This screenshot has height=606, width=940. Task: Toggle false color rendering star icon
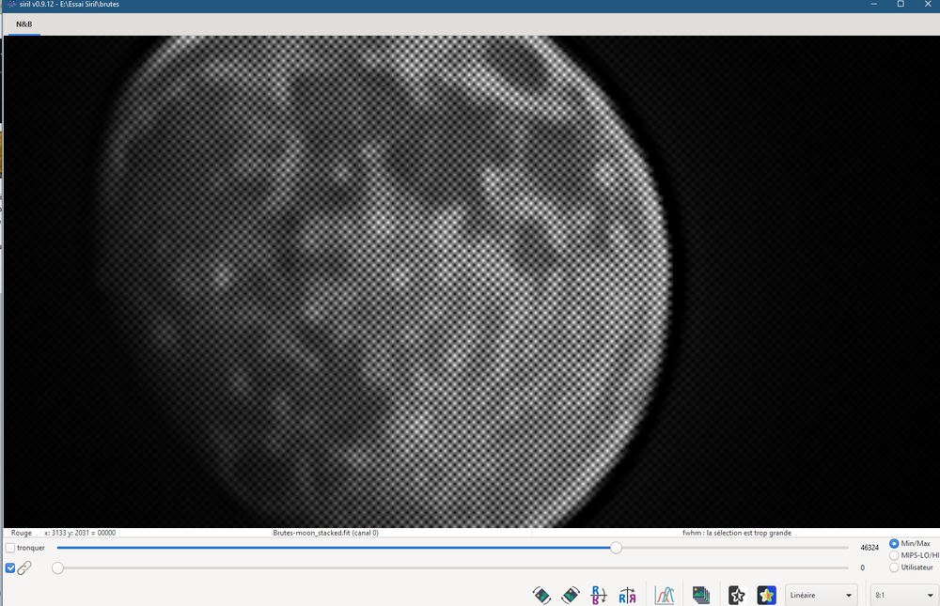[767, 596]
